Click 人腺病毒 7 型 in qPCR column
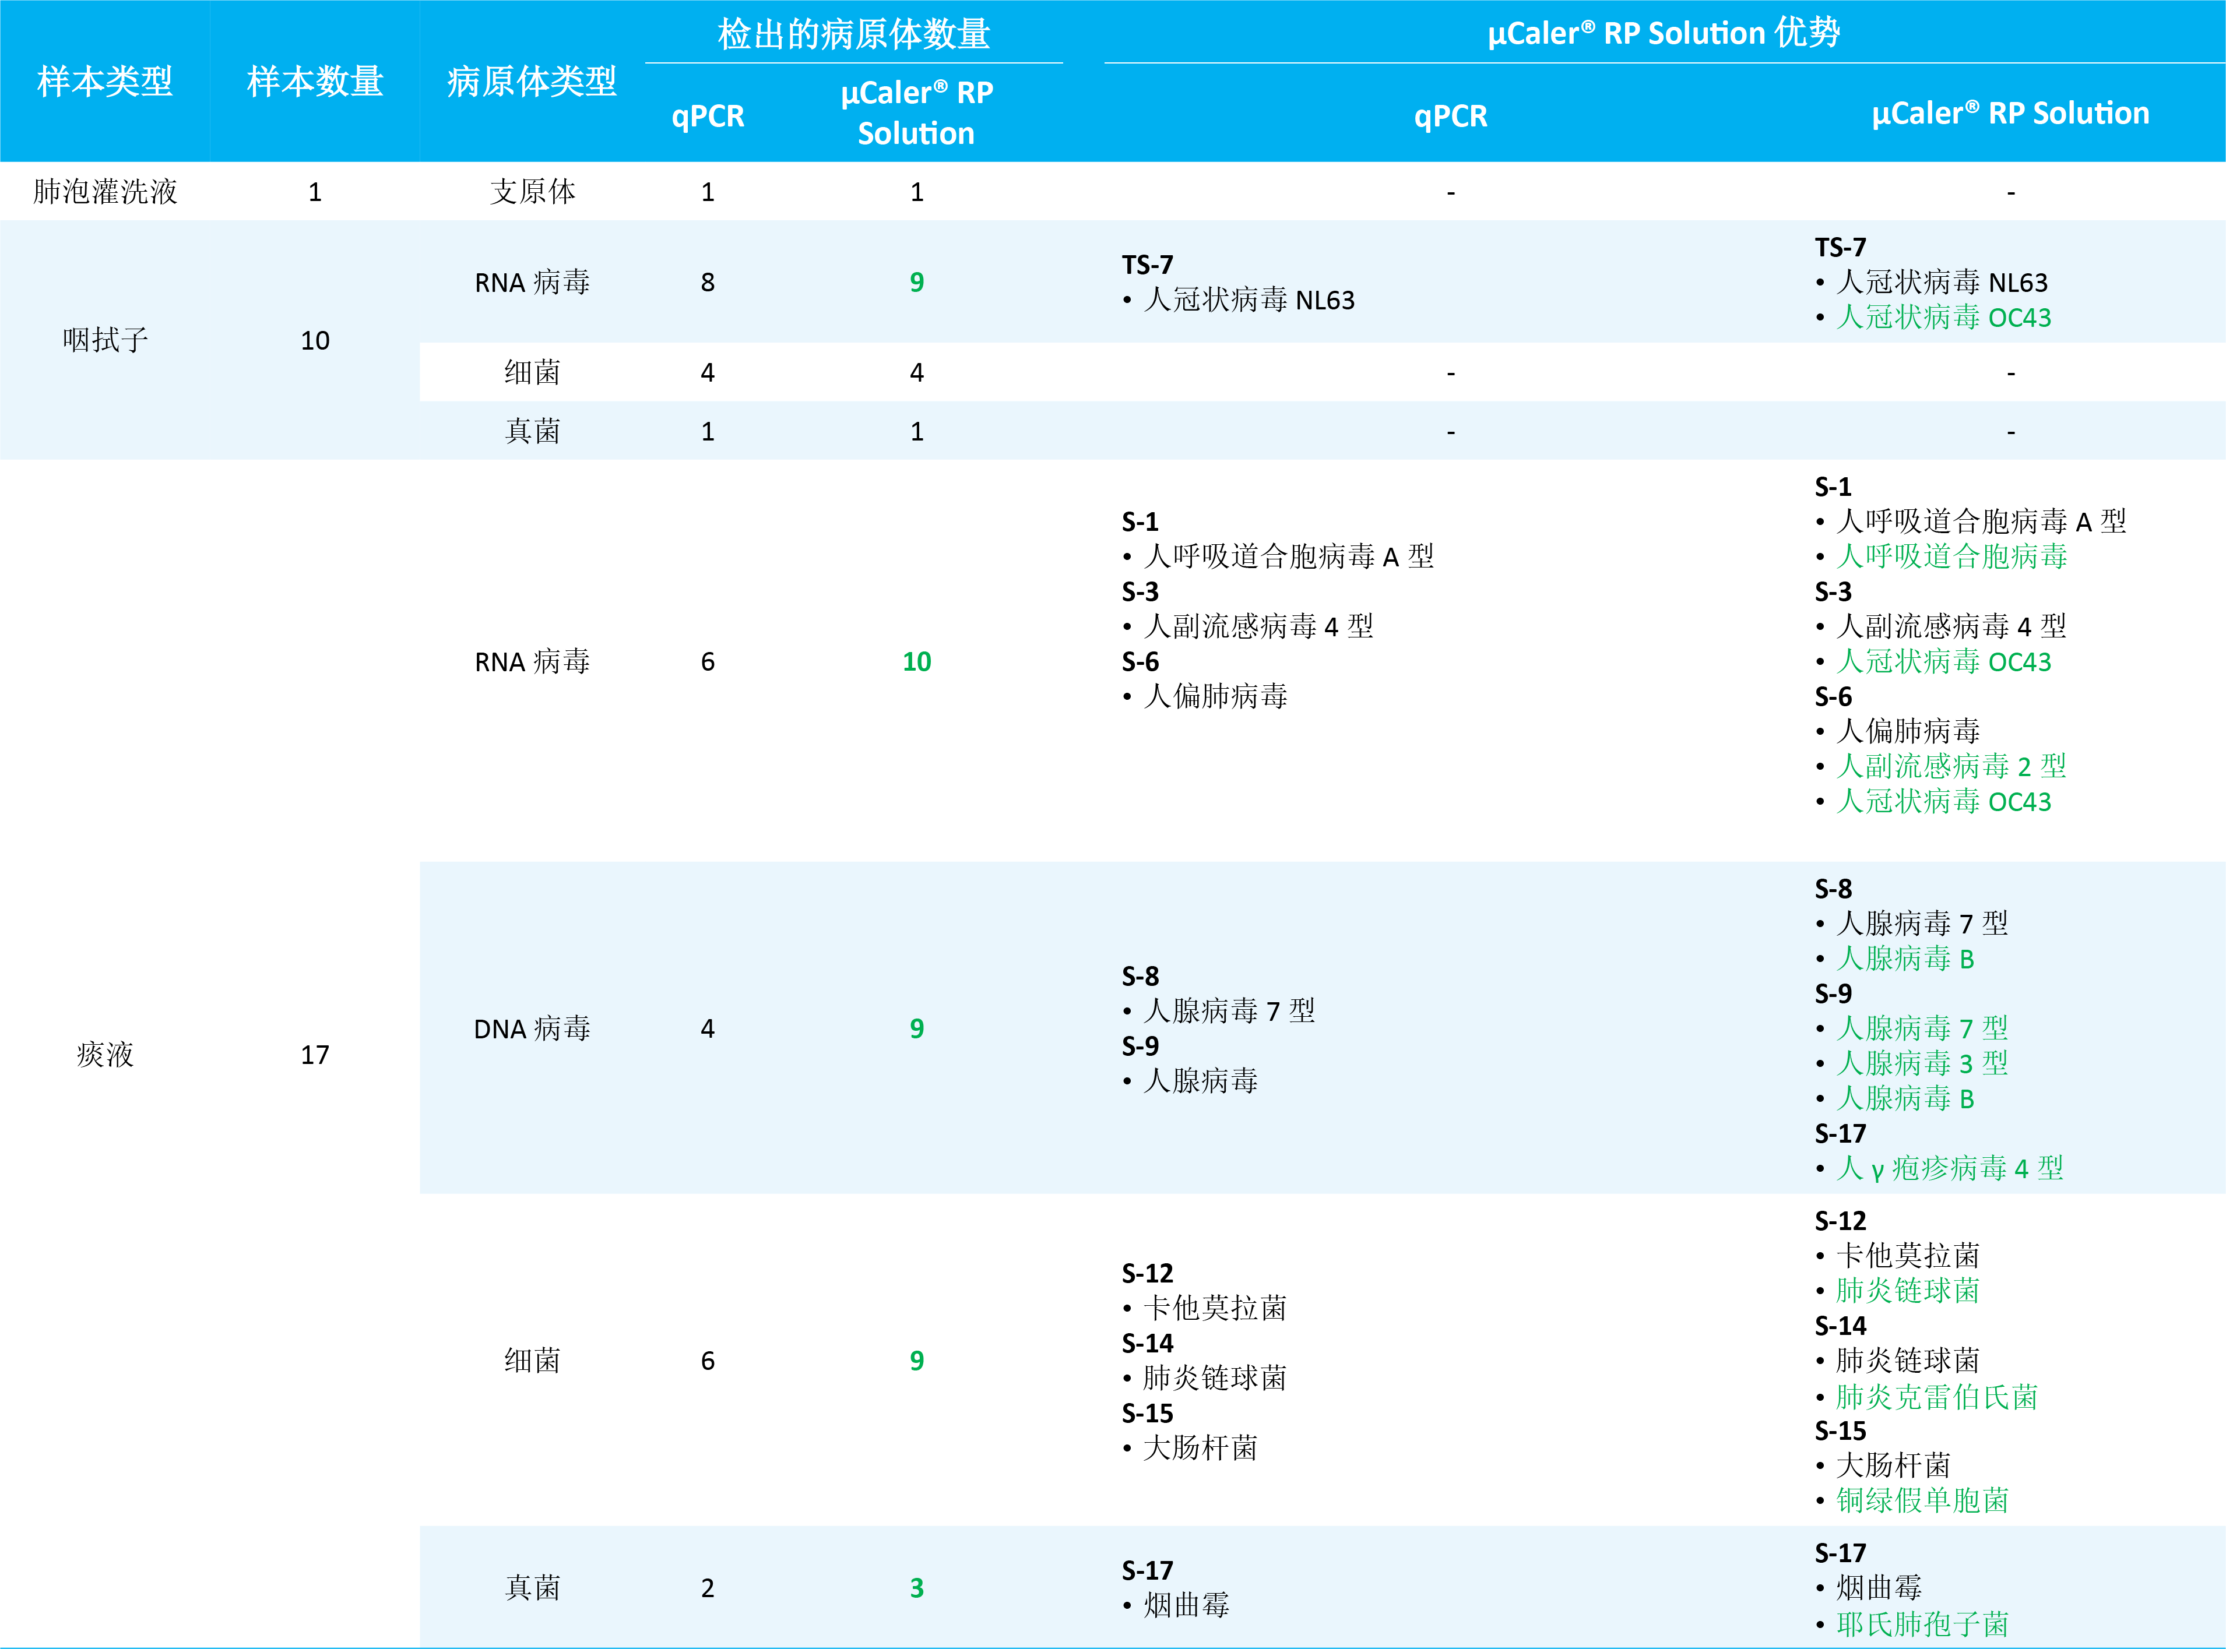Viewport: 2226px width, 1649px height. click(1229, 1010)
